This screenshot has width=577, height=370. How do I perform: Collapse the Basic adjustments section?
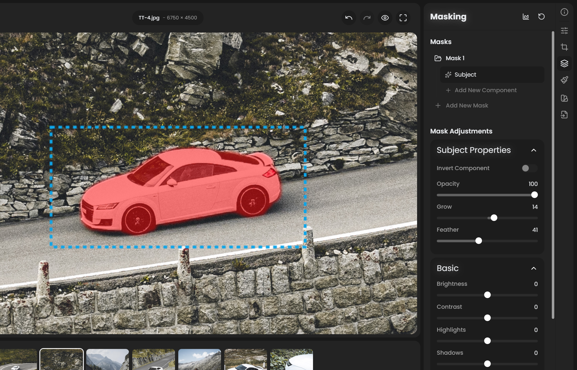(x=533, y=268)
